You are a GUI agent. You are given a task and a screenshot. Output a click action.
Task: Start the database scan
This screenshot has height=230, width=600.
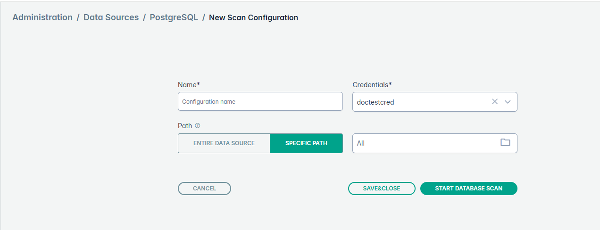468,189
